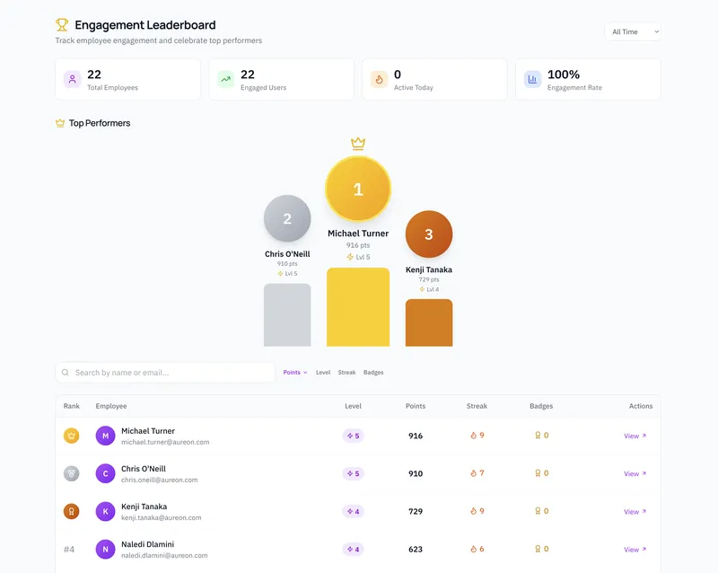Click the Streak column header
This screenshot has height=573, width=718.
(x=477, y=406)
